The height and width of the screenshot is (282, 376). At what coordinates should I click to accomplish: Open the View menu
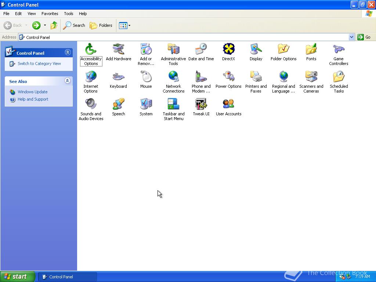pos(32,14)
